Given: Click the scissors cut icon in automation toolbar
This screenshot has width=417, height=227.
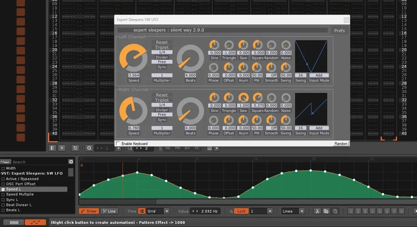Looking at the screenshot, I should pyautogui.click(x=318, y=211).
